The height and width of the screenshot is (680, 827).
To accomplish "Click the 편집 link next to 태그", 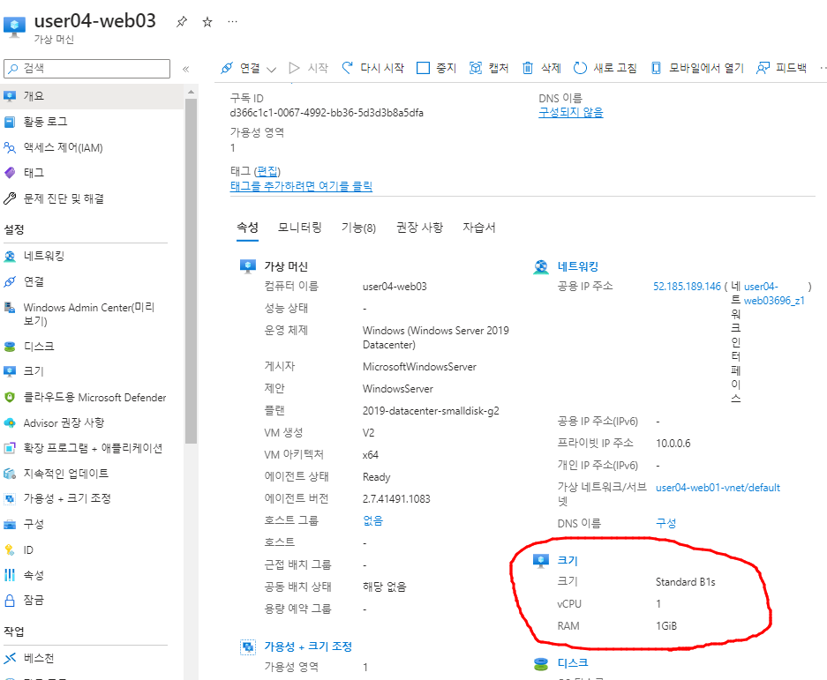I will (267, 171).
